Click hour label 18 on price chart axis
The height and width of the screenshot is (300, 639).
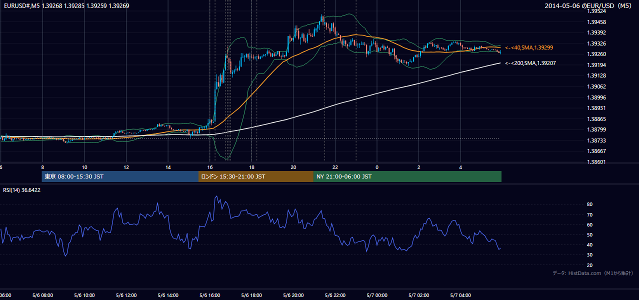[x=252, y=167]
